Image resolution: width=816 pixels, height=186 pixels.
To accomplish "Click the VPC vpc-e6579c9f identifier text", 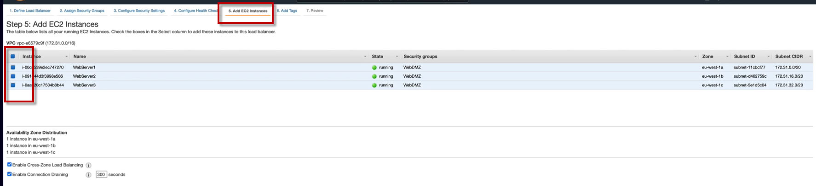I will point(40,43).
